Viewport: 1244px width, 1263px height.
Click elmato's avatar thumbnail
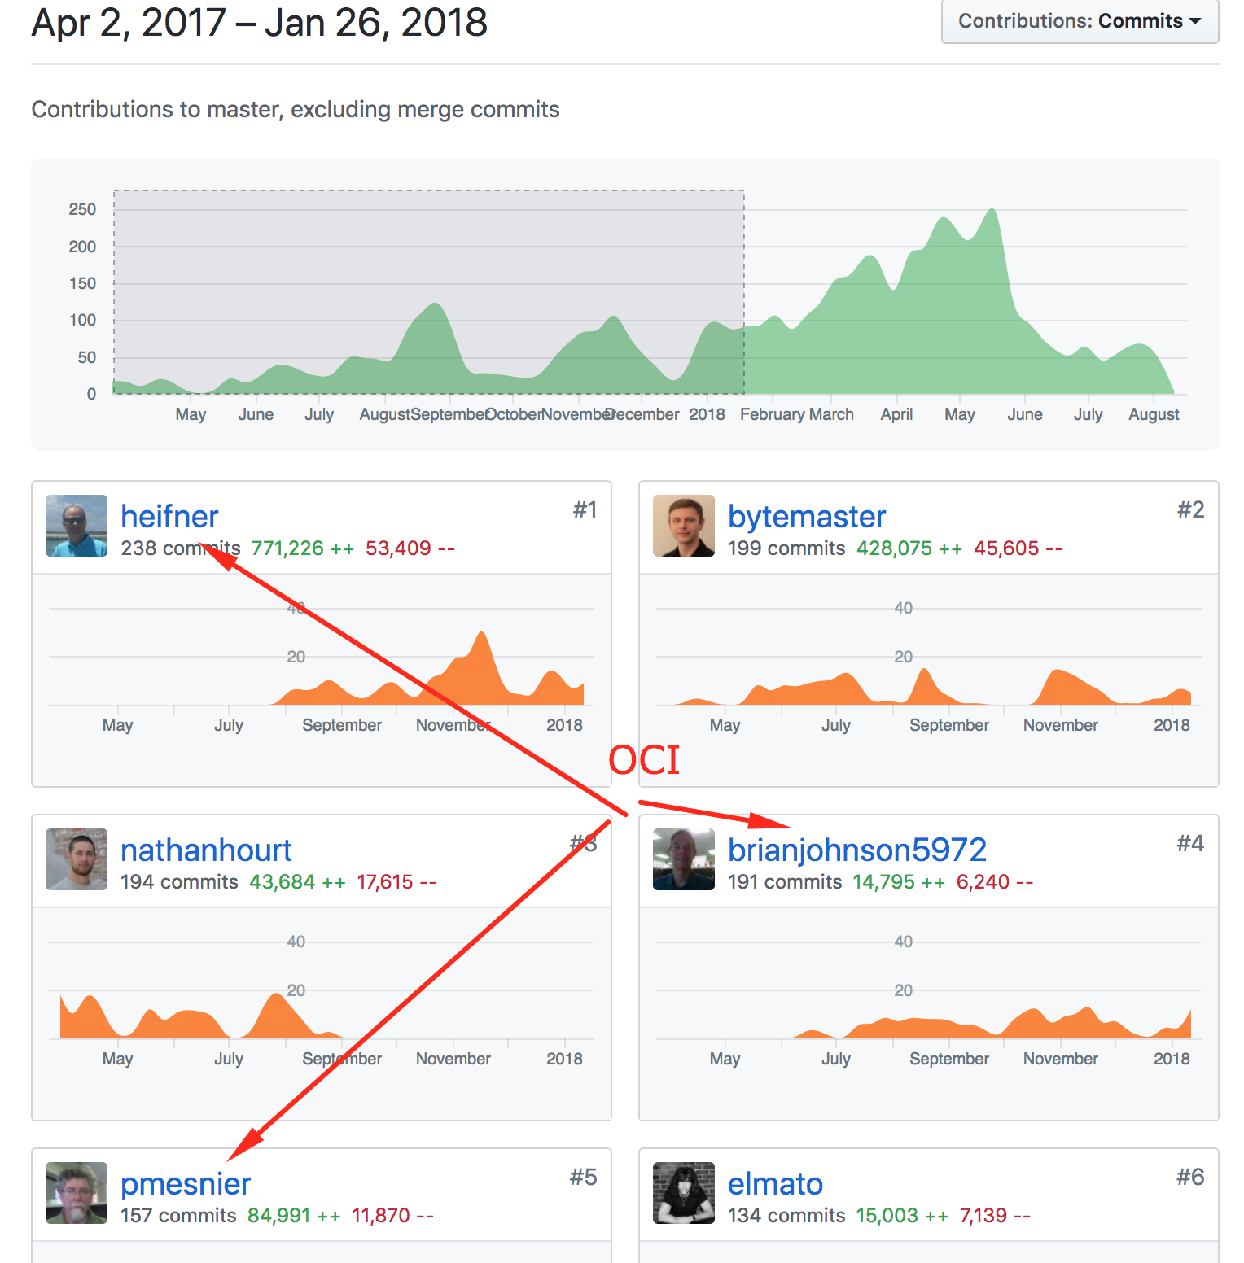684,1193
